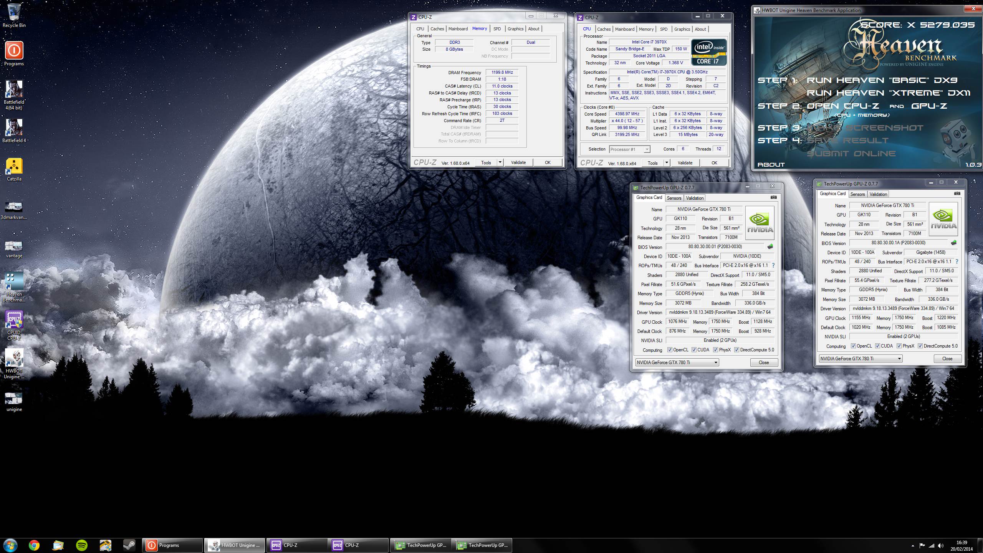Show hidden system tray icons arrow
Image resolution: width=983 pixels, height=553 pixels.
click(x=913, y=546)
